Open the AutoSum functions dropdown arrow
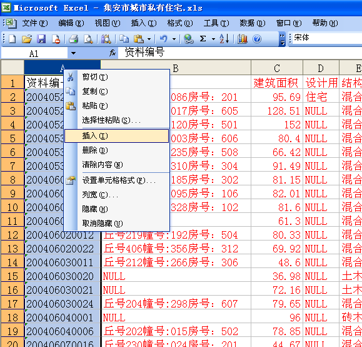The height and width of the screenshot is (347, 362). [213, 39]
